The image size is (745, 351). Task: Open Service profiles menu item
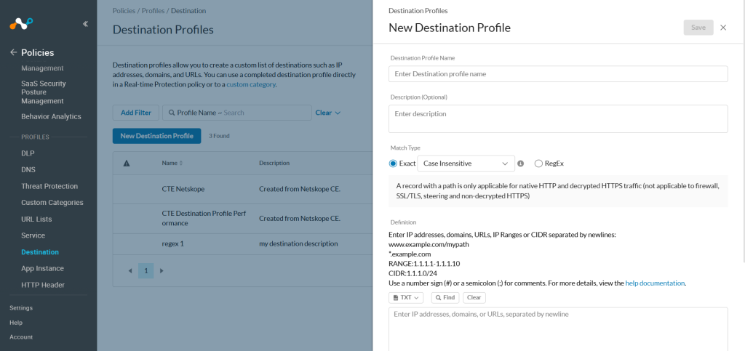click(33, 235)
